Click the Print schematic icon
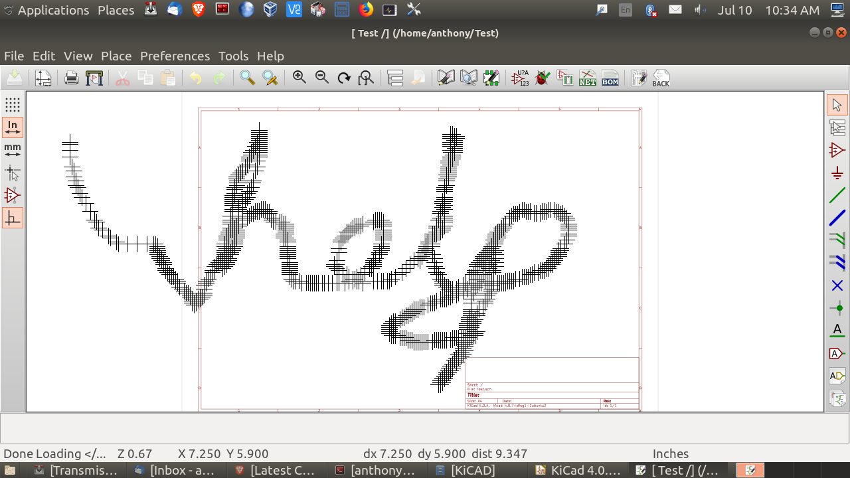This screenshot has width=850, height=478. coord(72,78)
